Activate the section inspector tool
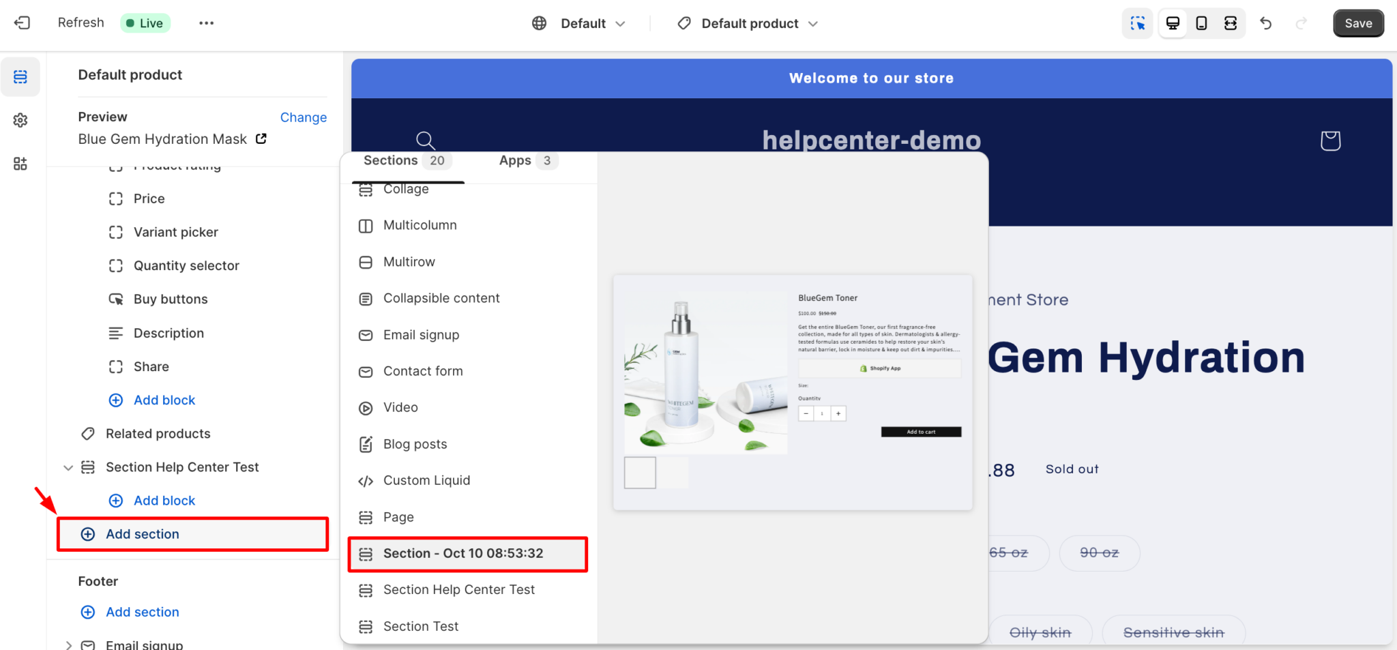The height and width of the screenshot is (650, 1397). (1138, 23)
